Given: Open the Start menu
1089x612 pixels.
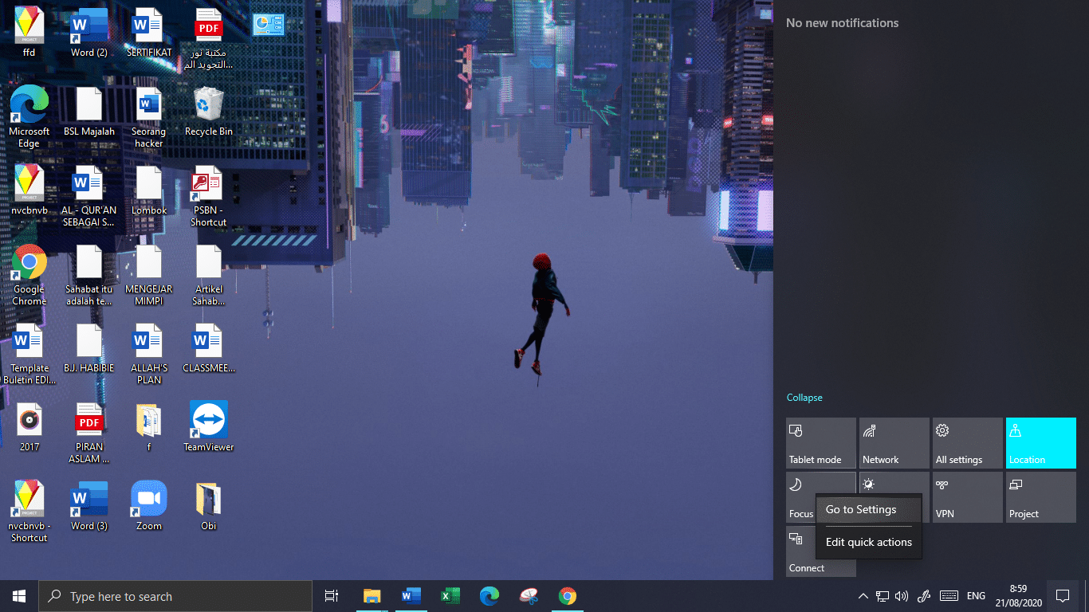Looking at the screenshot, I should tap(19, 596).
